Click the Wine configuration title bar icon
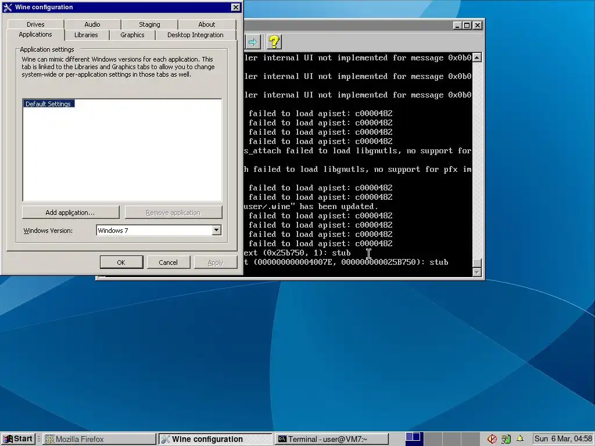This screenshot has width=595, height=446. (x=7, y=7)
